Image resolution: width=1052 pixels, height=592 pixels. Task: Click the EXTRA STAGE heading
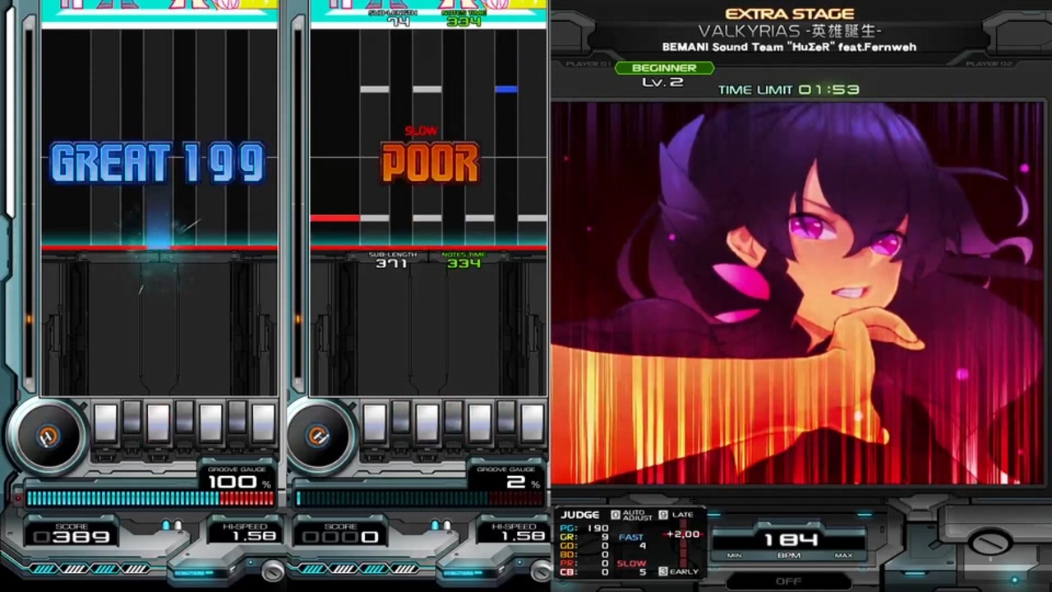789,14
